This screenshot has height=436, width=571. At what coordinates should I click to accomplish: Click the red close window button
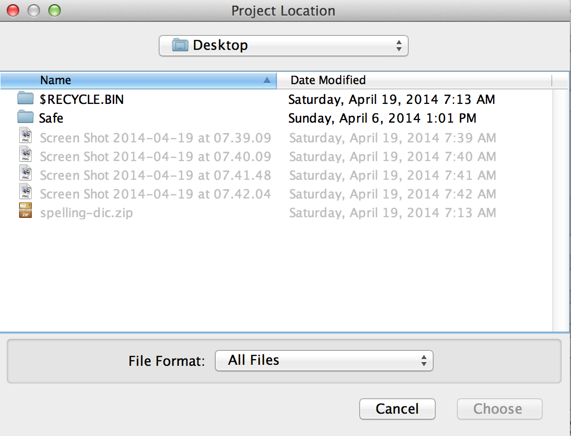(12, 10)
